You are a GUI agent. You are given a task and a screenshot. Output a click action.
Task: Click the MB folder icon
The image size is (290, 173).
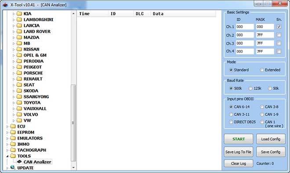click(19, 43)
